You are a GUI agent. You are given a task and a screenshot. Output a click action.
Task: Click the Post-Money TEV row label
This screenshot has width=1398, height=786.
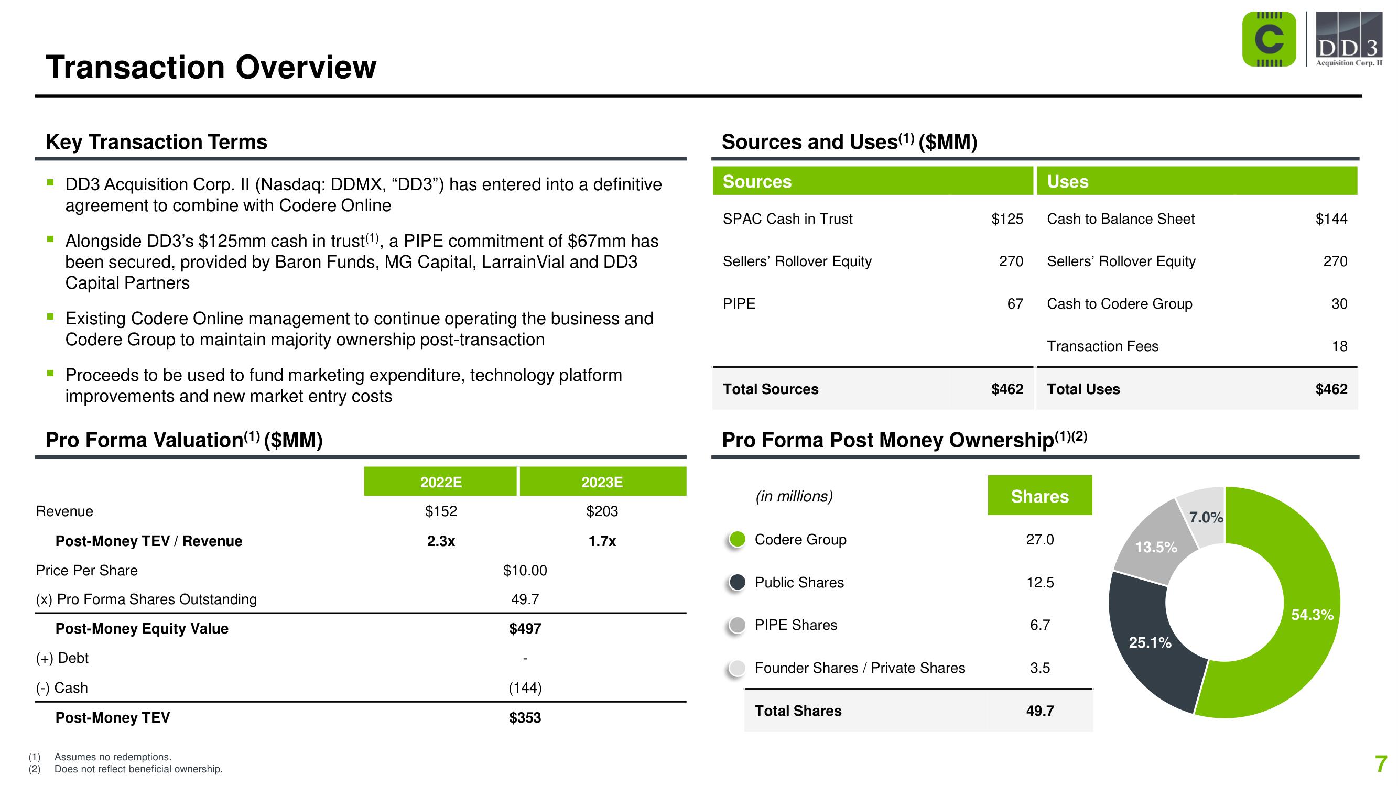(x=112, y=718)
